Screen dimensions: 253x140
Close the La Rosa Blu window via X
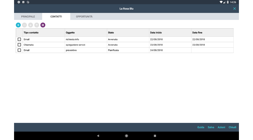pyautogui.click(x=234, y=9)
